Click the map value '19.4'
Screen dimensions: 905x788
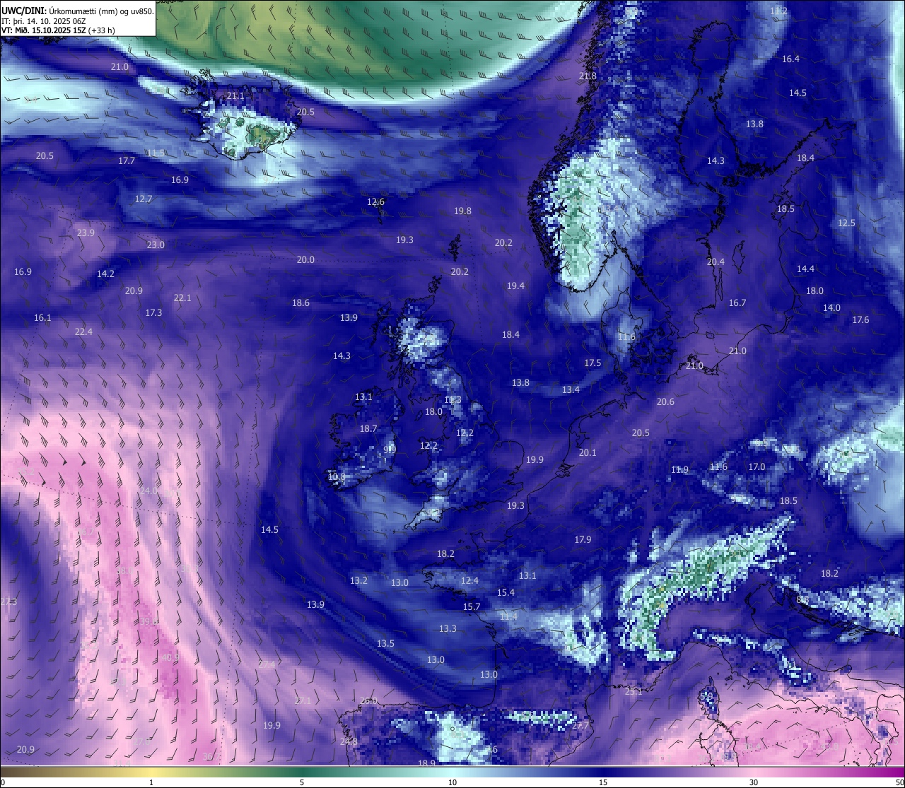coord(515,286)
